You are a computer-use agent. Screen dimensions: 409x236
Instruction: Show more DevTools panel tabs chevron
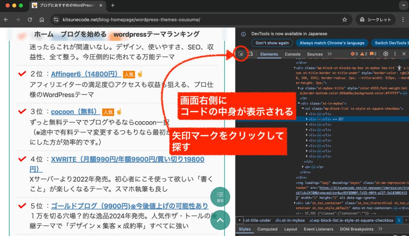[x=330, y=54]
